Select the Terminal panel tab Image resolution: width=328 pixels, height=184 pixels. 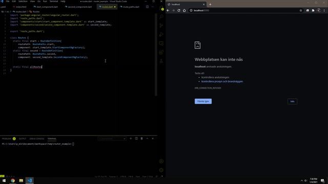[x=52, y=139]
